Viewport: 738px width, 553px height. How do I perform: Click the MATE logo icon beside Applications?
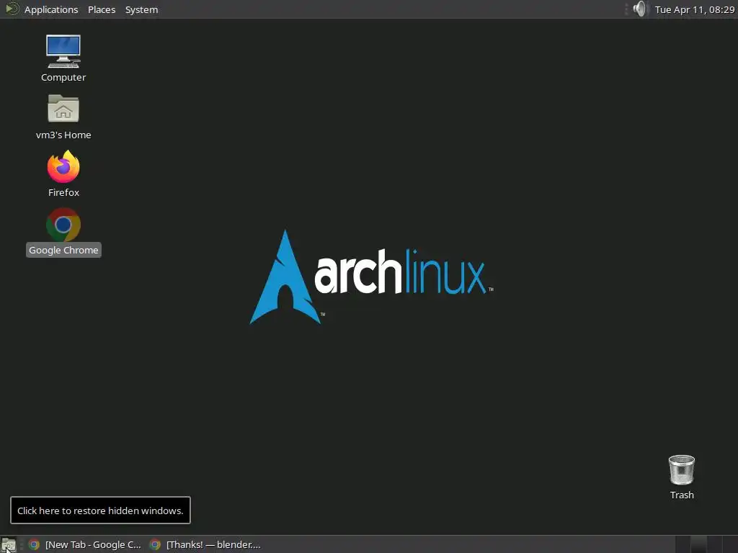(x=12, y=9)
